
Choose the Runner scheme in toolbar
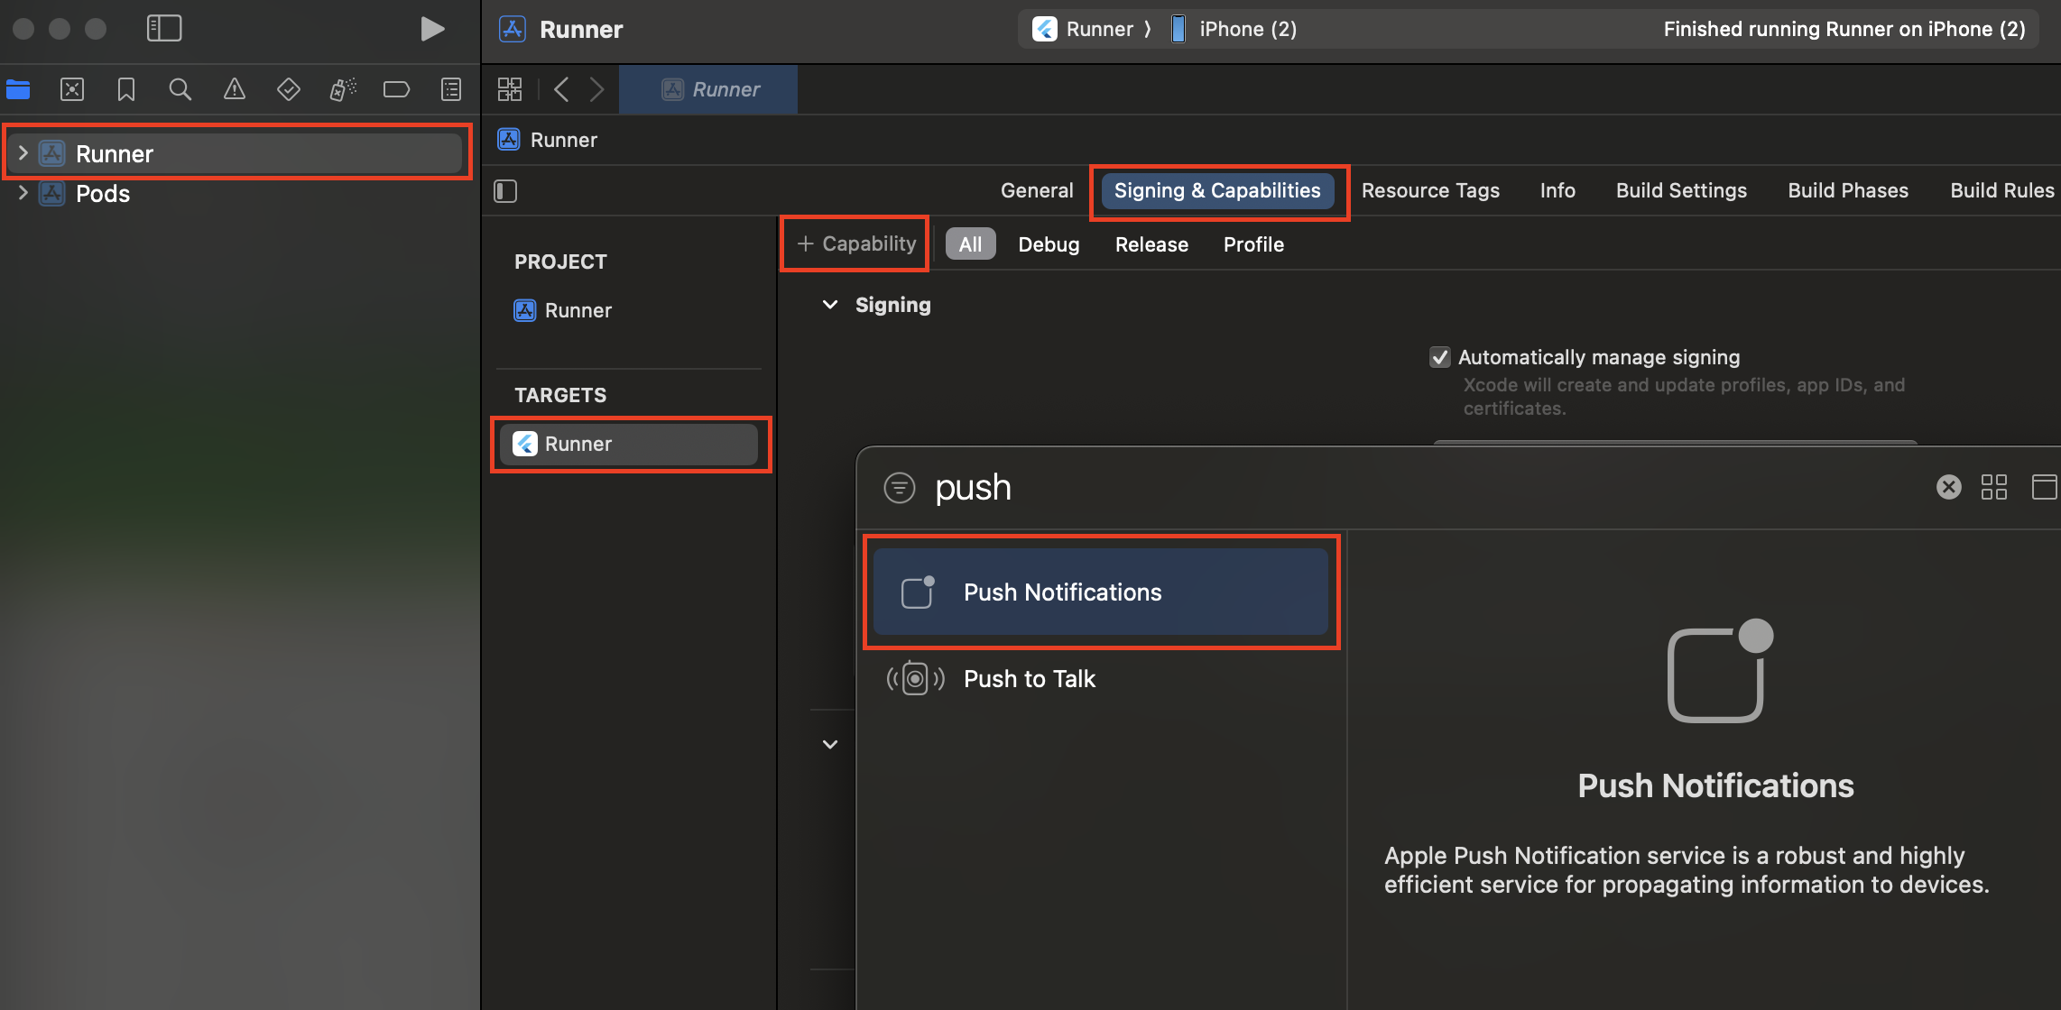(1084, 29)
